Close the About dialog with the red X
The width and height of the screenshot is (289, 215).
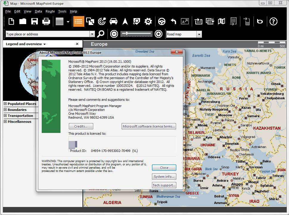pos(177,52)
